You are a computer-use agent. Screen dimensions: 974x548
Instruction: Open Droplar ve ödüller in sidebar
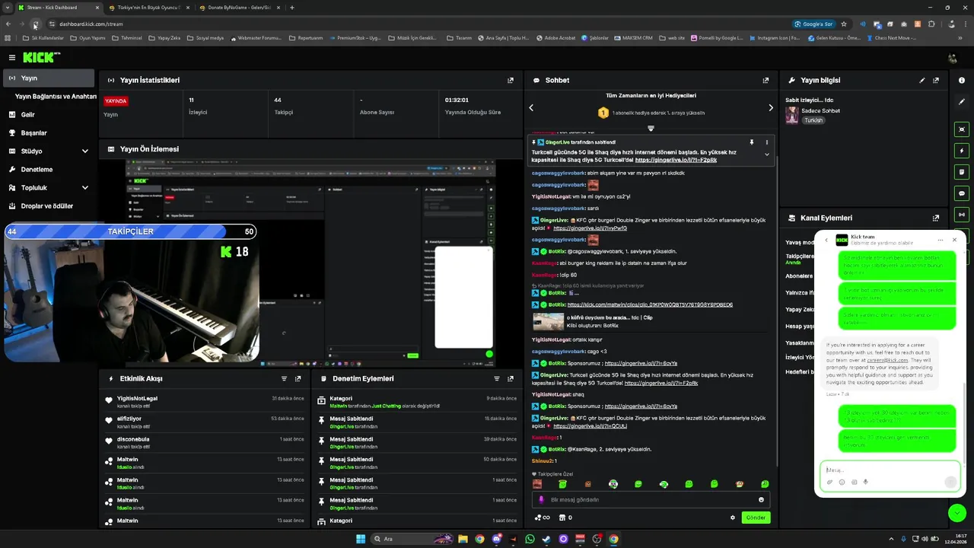click(49, 205)
